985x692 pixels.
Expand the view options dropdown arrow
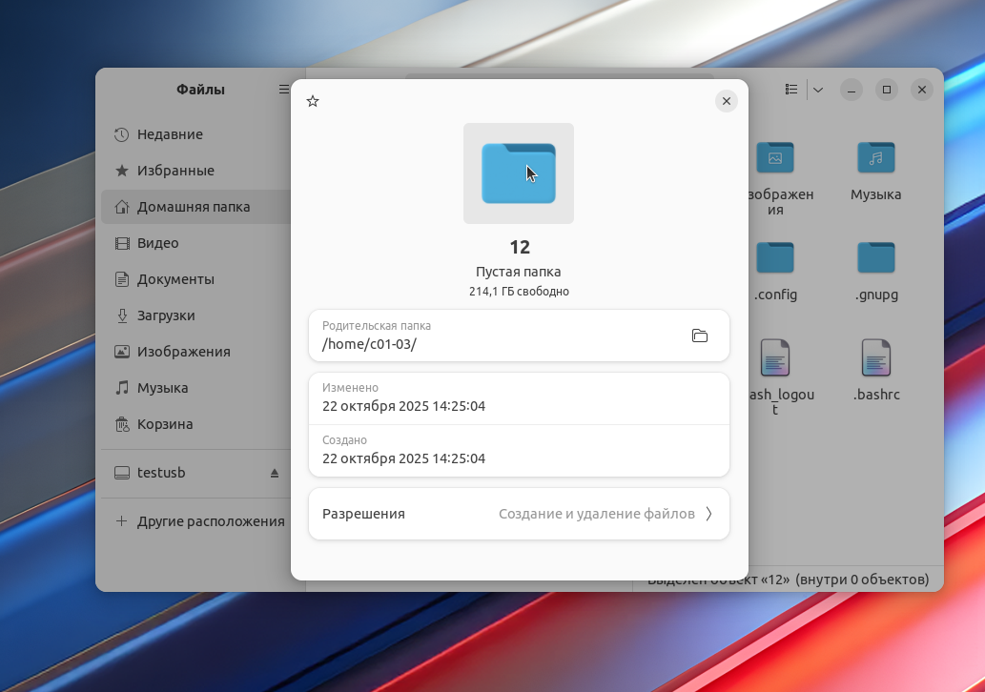point(817,90)
